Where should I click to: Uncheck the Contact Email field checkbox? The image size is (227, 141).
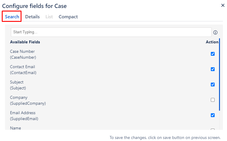pos(213,69)
